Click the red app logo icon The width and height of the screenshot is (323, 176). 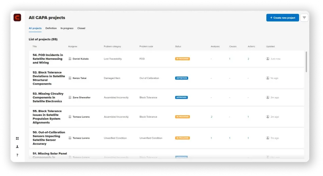[17, 18]
